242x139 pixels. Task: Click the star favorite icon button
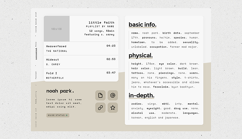(113, 108)
